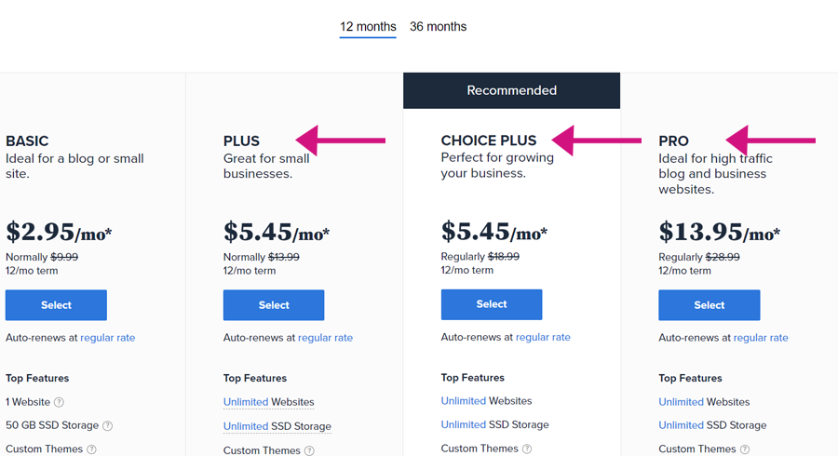The width and height of the screenshot is (838, 456).
Task: Open regular rate link under Plus plan
Action: (x=326, y=338)
